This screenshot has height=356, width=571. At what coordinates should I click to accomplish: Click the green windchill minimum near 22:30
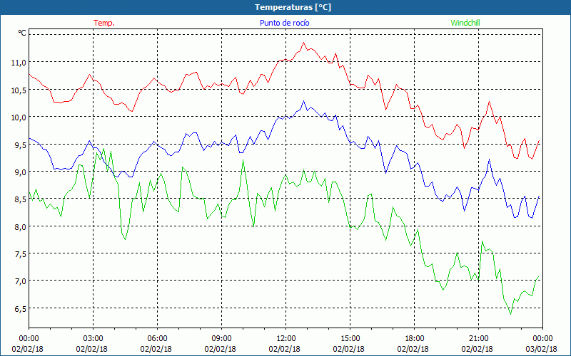click(x=510, y=314)
